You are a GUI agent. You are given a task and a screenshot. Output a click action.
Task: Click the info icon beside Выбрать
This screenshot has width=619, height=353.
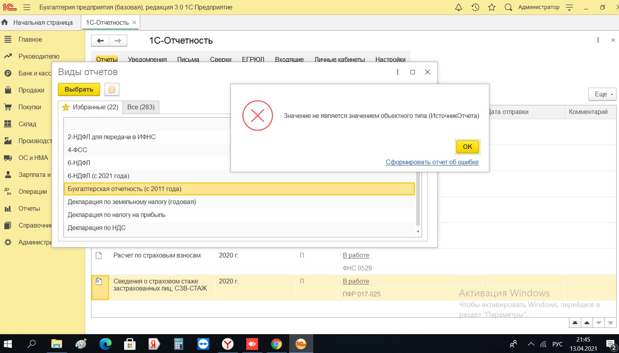112,90
